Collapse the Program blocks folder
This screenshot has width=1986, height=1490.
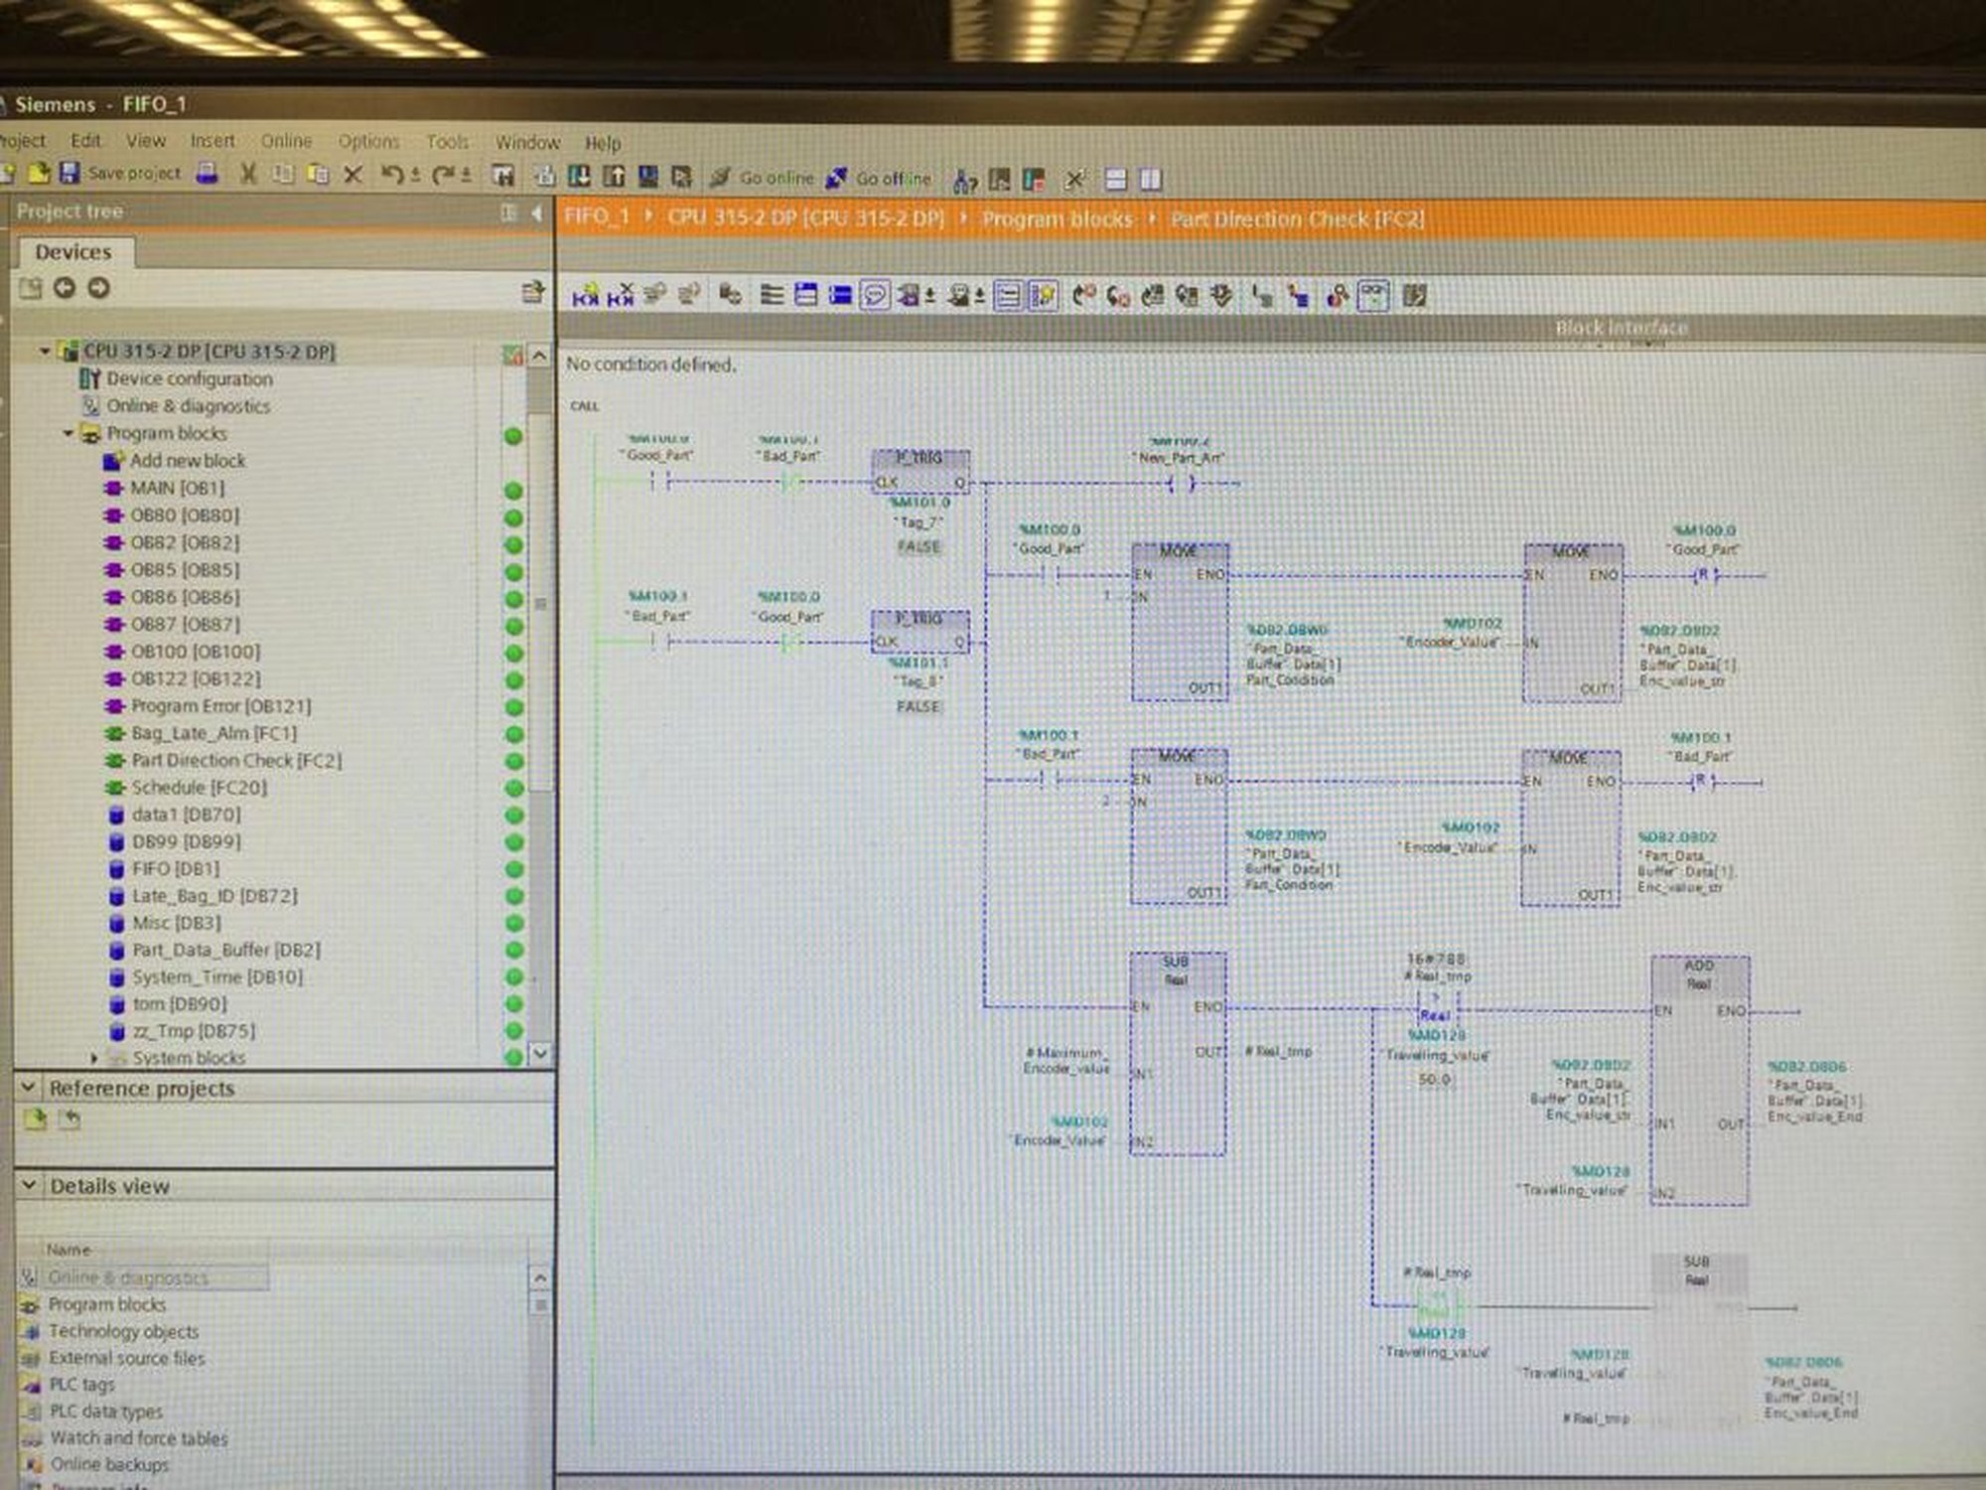point(68,433)
